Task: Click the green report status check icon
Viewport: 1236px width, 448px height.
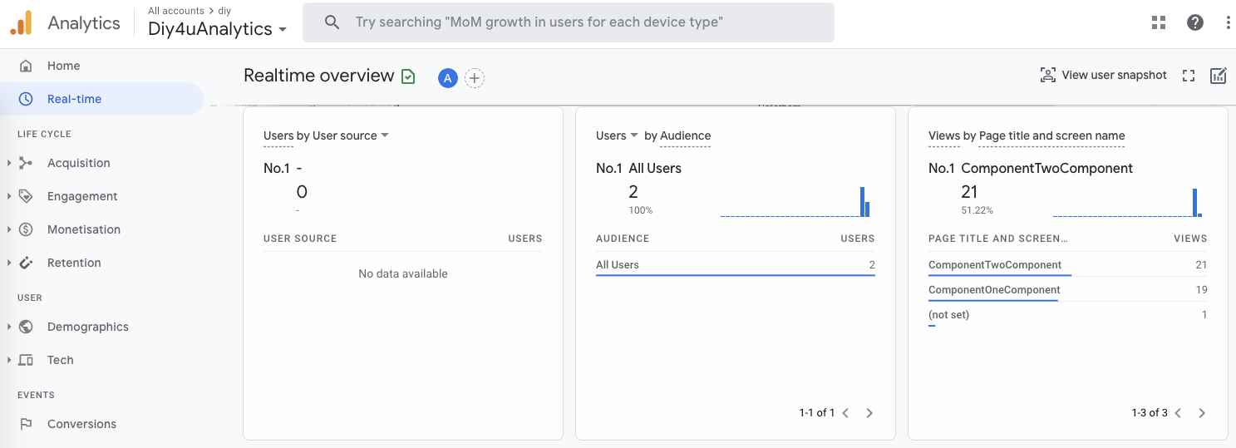Action: click(x=408, y=76)
